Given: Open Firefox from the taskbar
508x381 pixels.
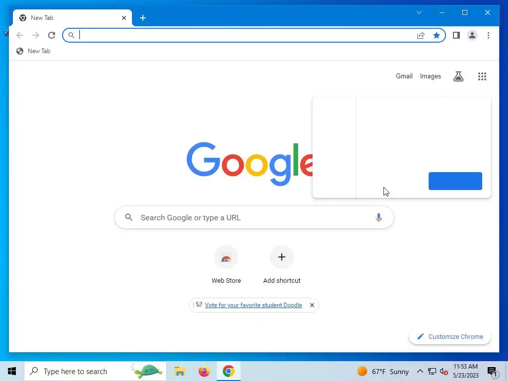Looking at the screenshot, I should (x=204, y=371).
